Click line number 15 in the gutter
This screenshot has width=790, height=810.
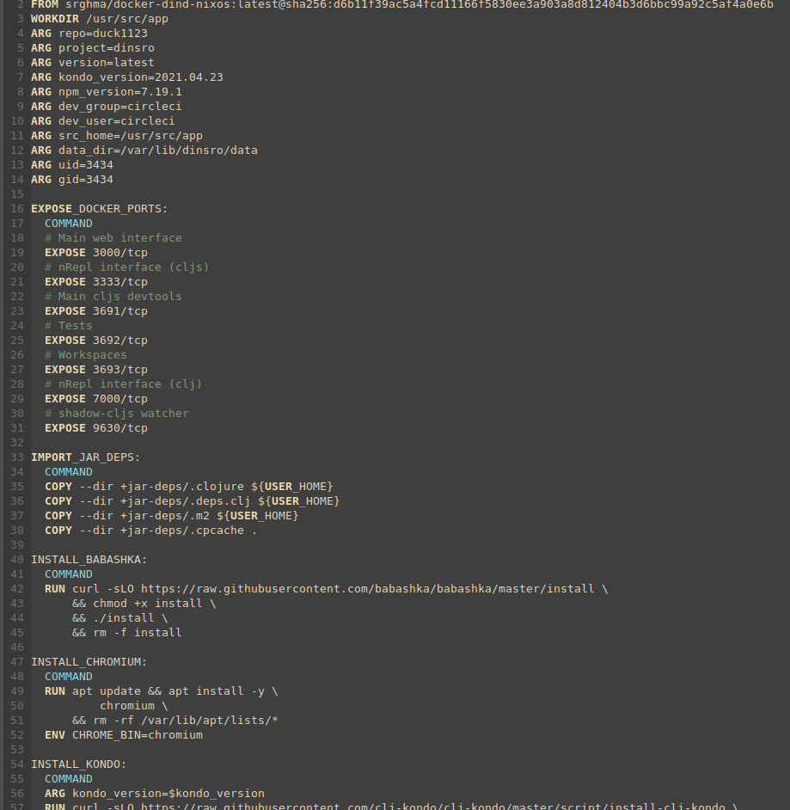pyautogui.click(x=17, y=194)
